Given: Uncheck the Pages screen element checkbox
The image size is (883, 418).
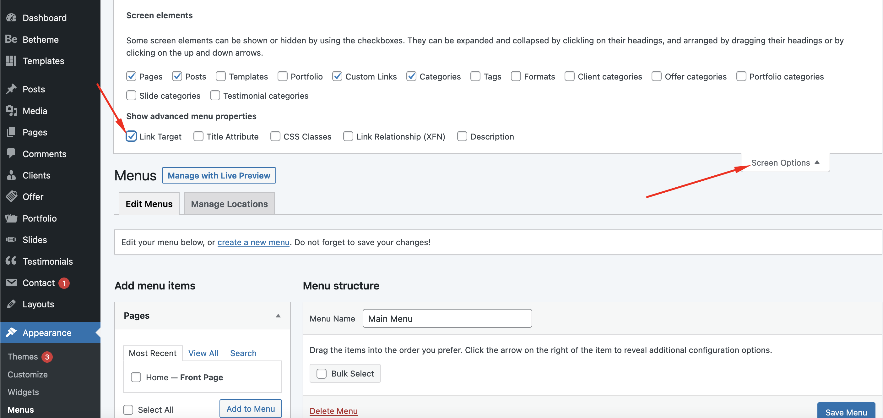Looking at the screenshot, I should coord(131,76).
